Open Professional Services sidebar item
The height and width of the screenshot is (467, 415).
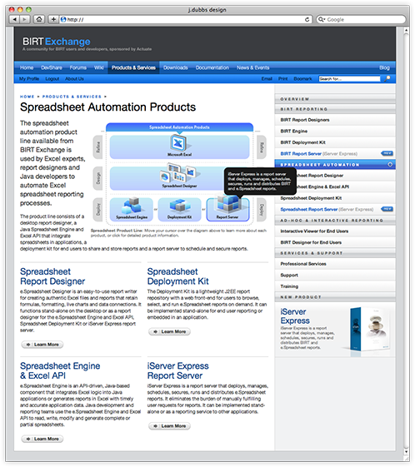[x=335, y=264]
